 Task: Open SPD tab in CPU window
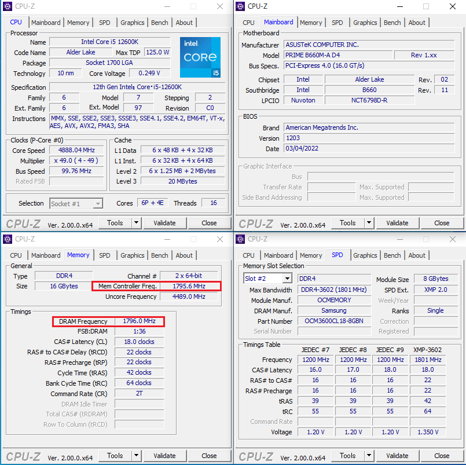[x=105, y=23]
